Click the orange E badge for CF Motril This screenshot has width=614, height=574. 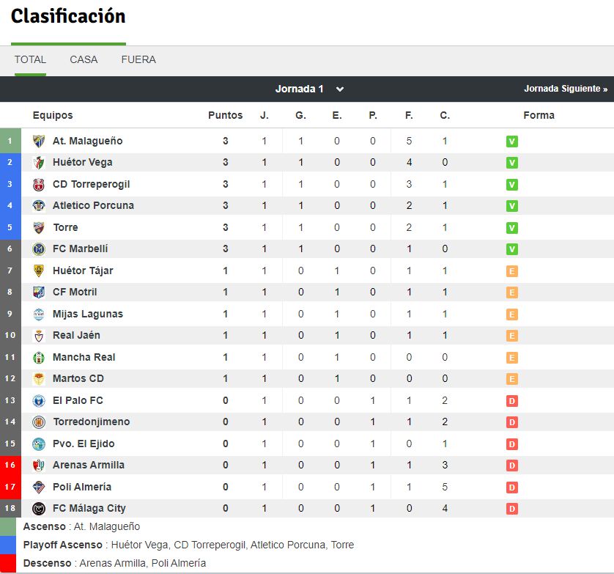(x=512, y=292)
